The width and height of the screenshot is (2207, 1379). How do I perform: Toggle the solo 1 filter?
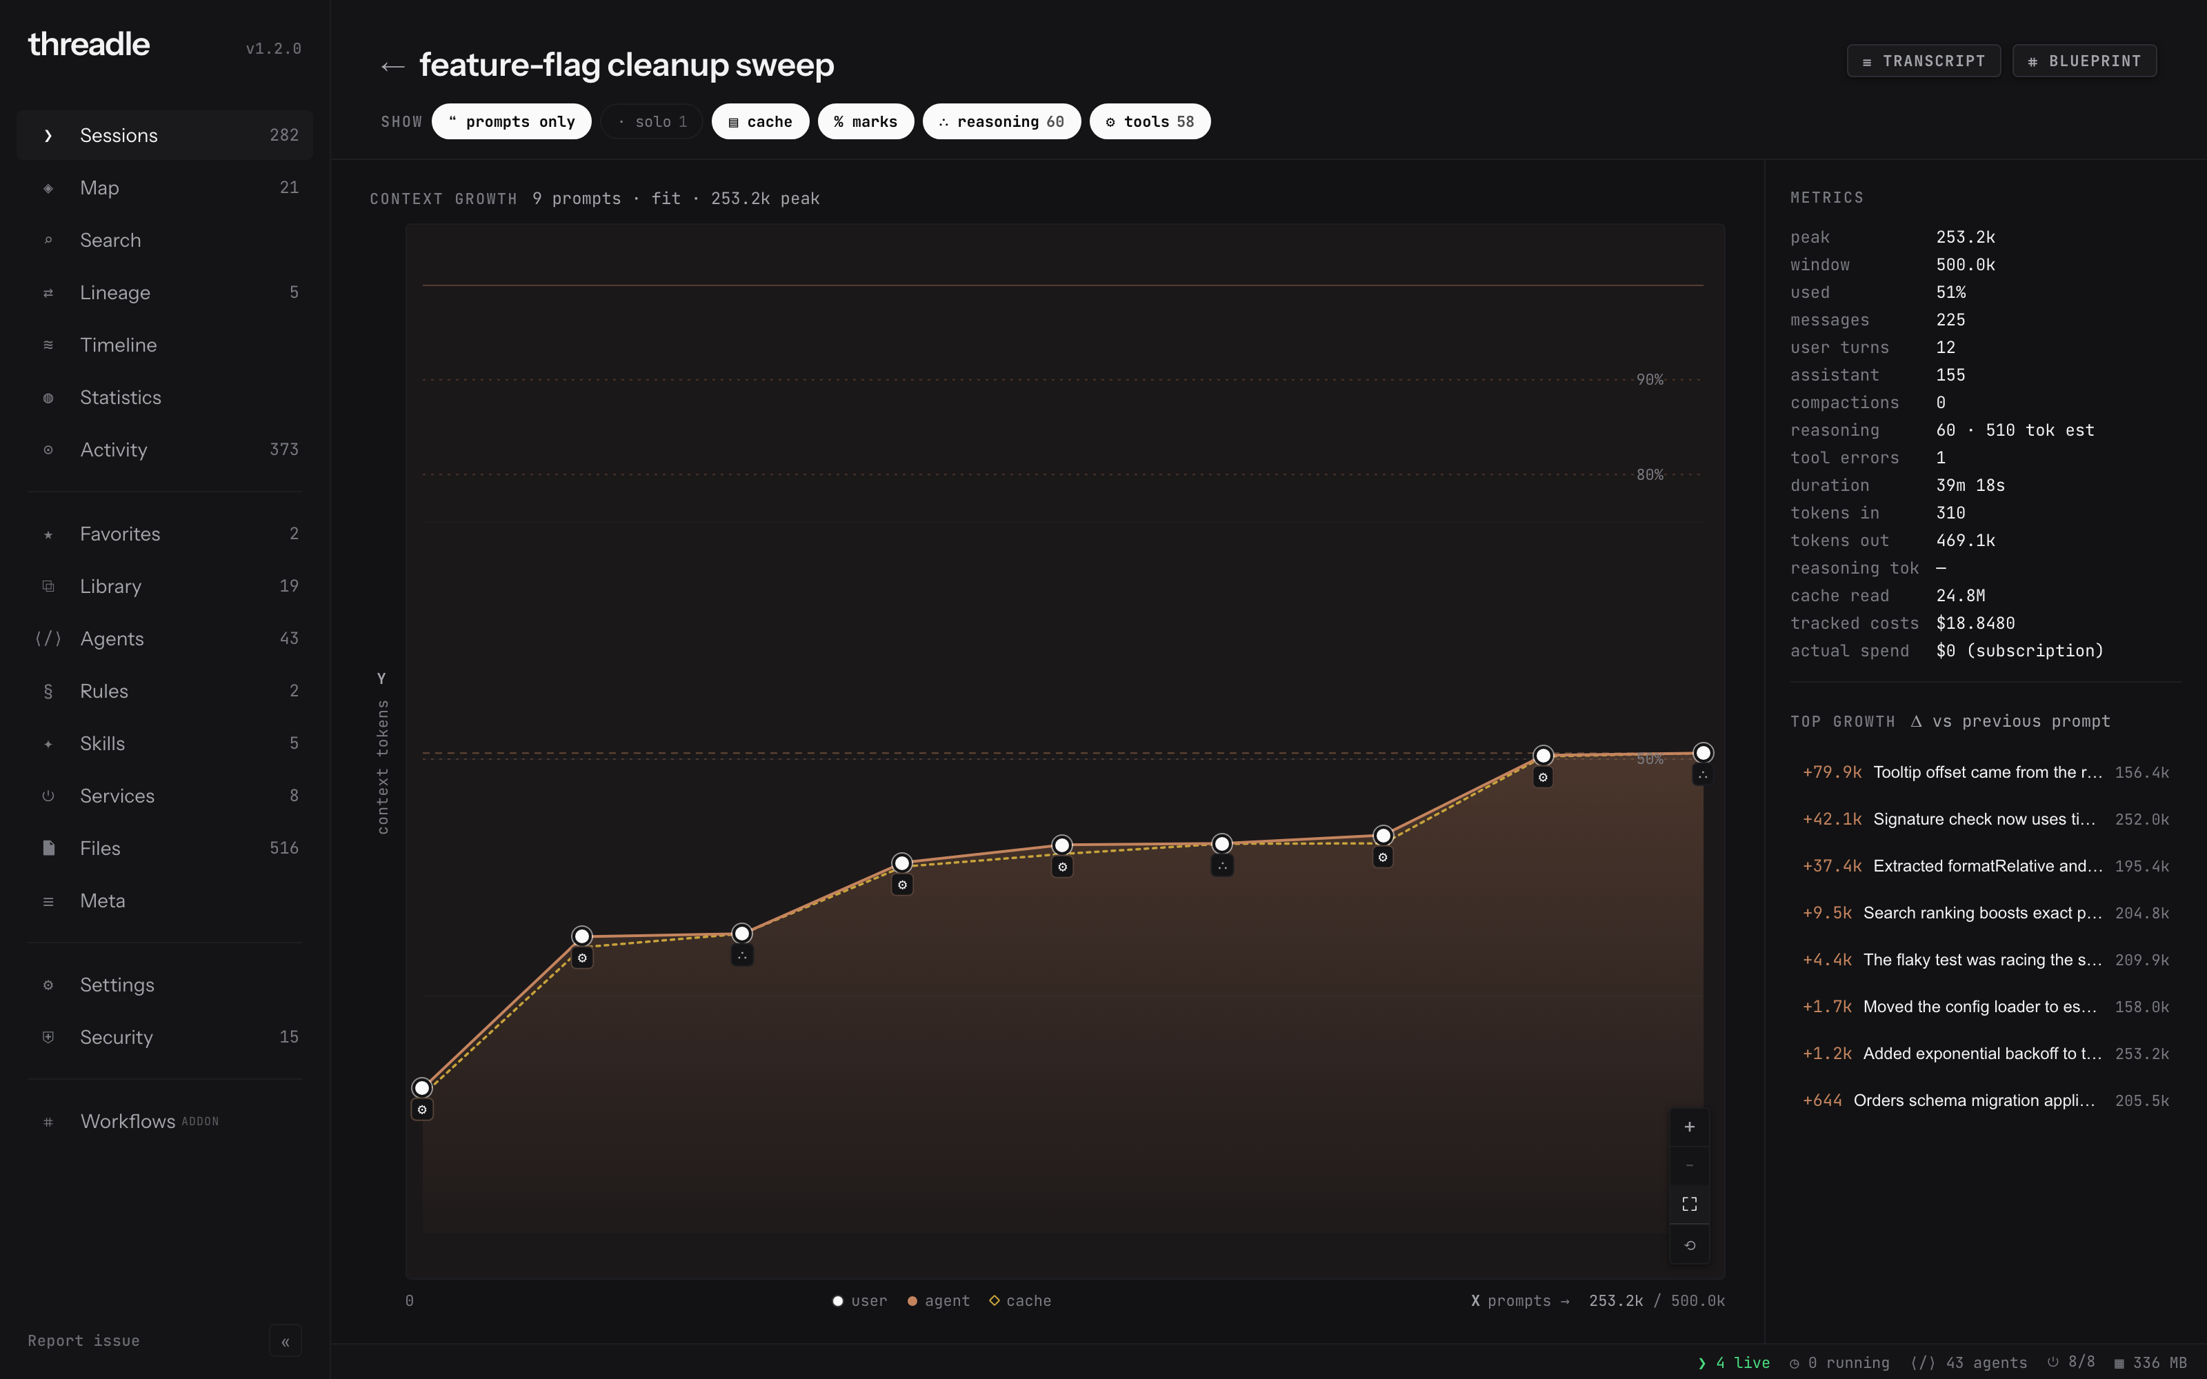pyautogui.click(x=652, y=121)
